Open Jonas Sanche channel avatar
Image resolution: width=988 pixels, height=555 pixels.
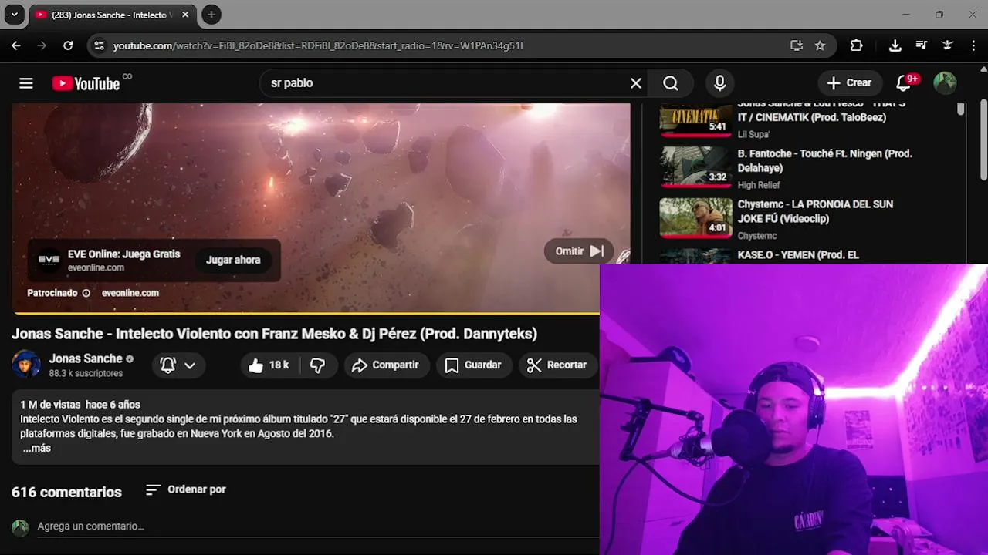point(26,364)
